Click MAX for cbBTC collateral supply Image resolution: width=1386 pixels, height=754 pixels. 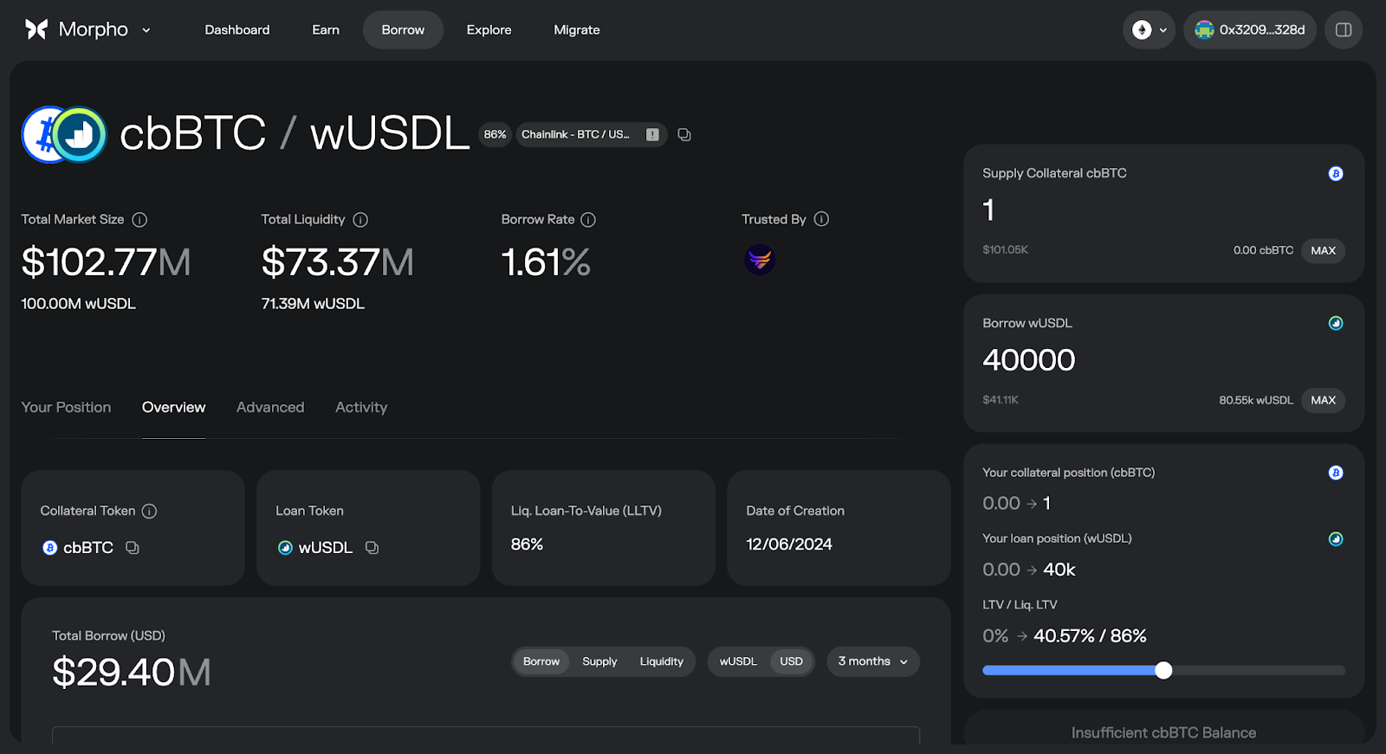coord(1323,250)
